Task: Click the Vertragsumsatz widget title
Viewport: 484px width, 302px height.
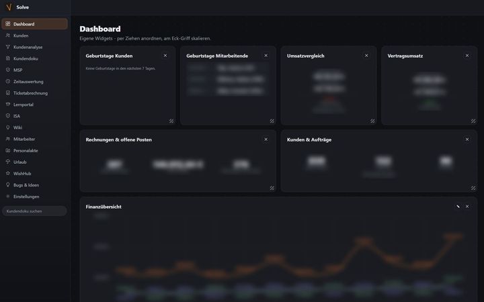Action: [405, 56]
